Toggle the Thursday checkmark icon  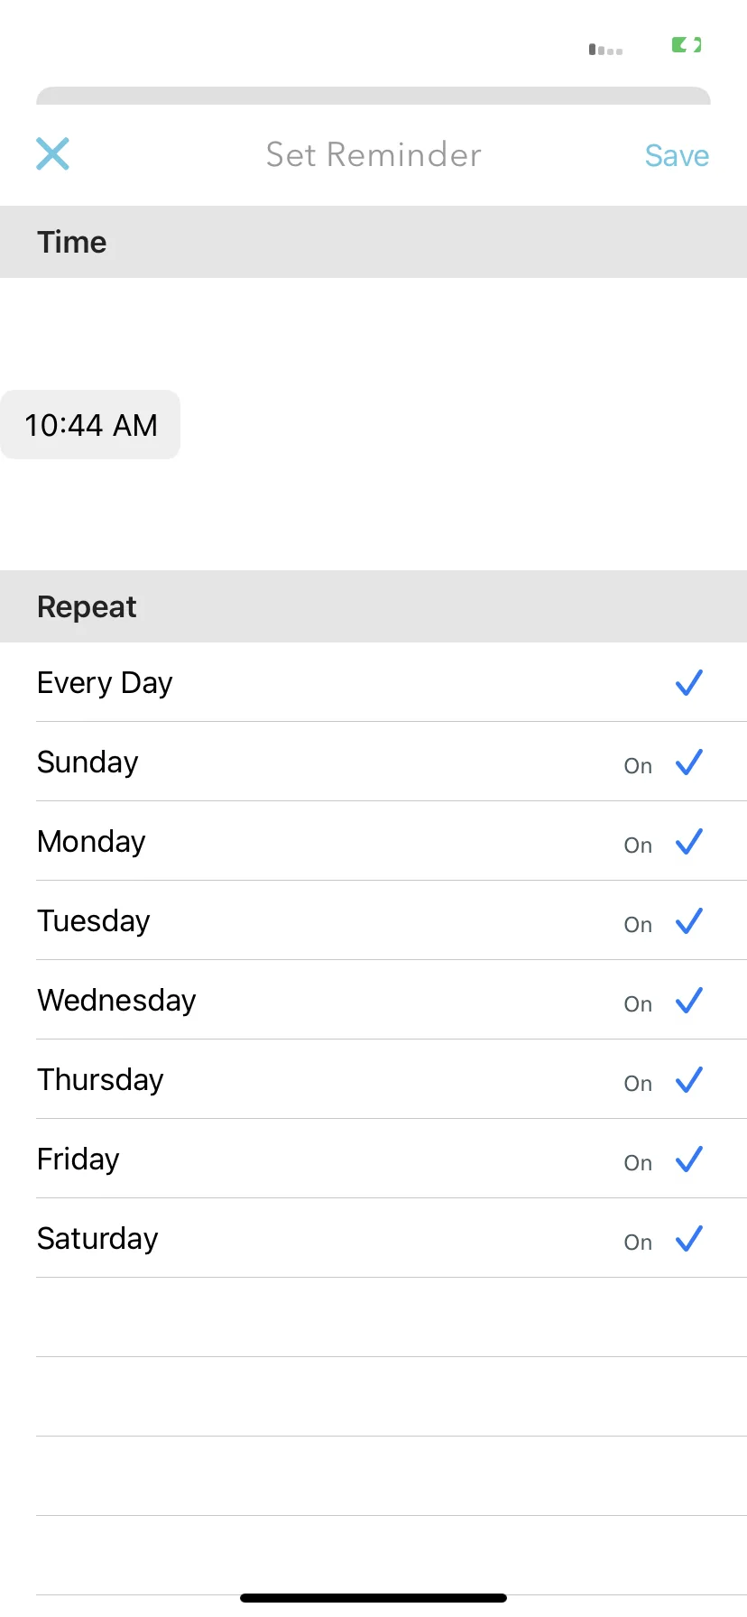tap(689, 1080)
